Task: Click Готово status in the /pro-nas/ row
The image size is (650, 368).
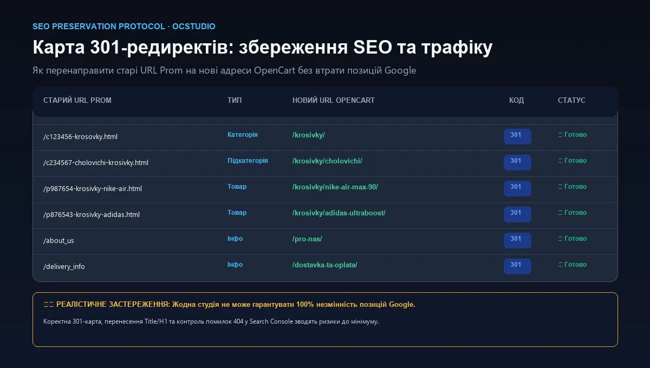Action: click(573, 239)
